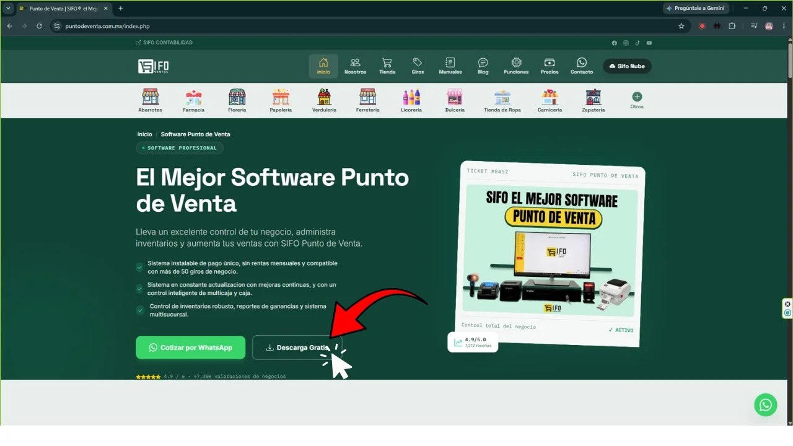The image size is (793, 446).
Task: Go to Tienda via cart icon
Action: pyautogui.click(x=387, y=66)
